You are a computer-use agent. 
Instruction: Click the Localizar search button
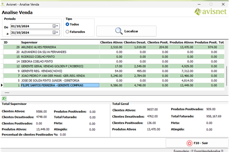[126, 31]
